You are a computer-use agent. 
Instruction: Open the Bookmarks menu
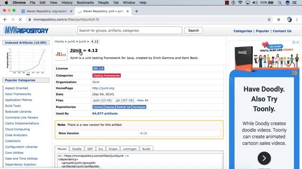tap(85, 2)
